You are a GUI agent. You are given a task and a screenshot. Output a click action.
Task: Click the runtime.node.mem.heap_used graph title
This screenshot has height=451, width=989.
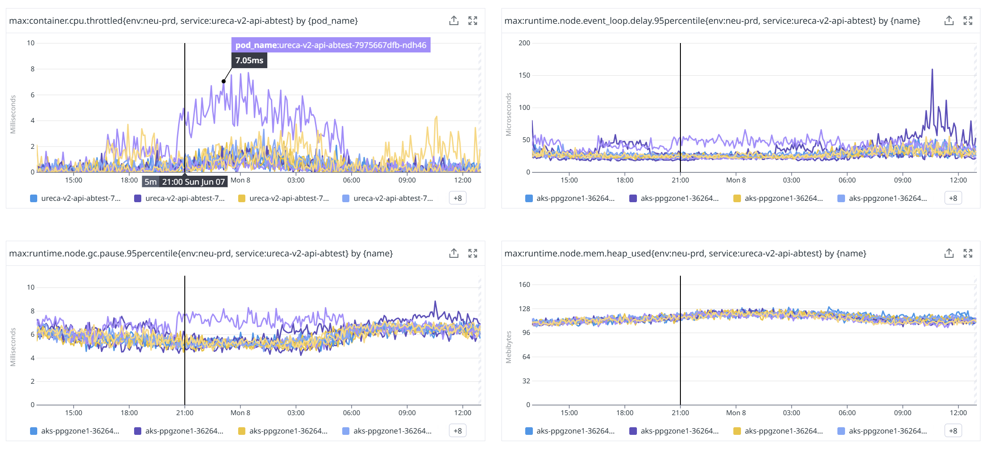click(x=685, y=253)
